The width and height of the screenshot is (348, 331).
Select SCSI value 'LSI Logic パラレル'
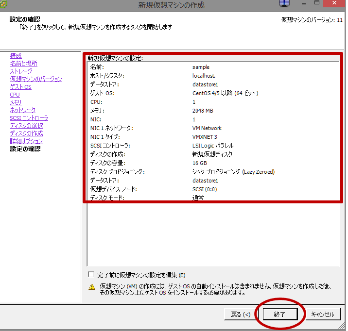pyautogui.click(x=213, y=146)
